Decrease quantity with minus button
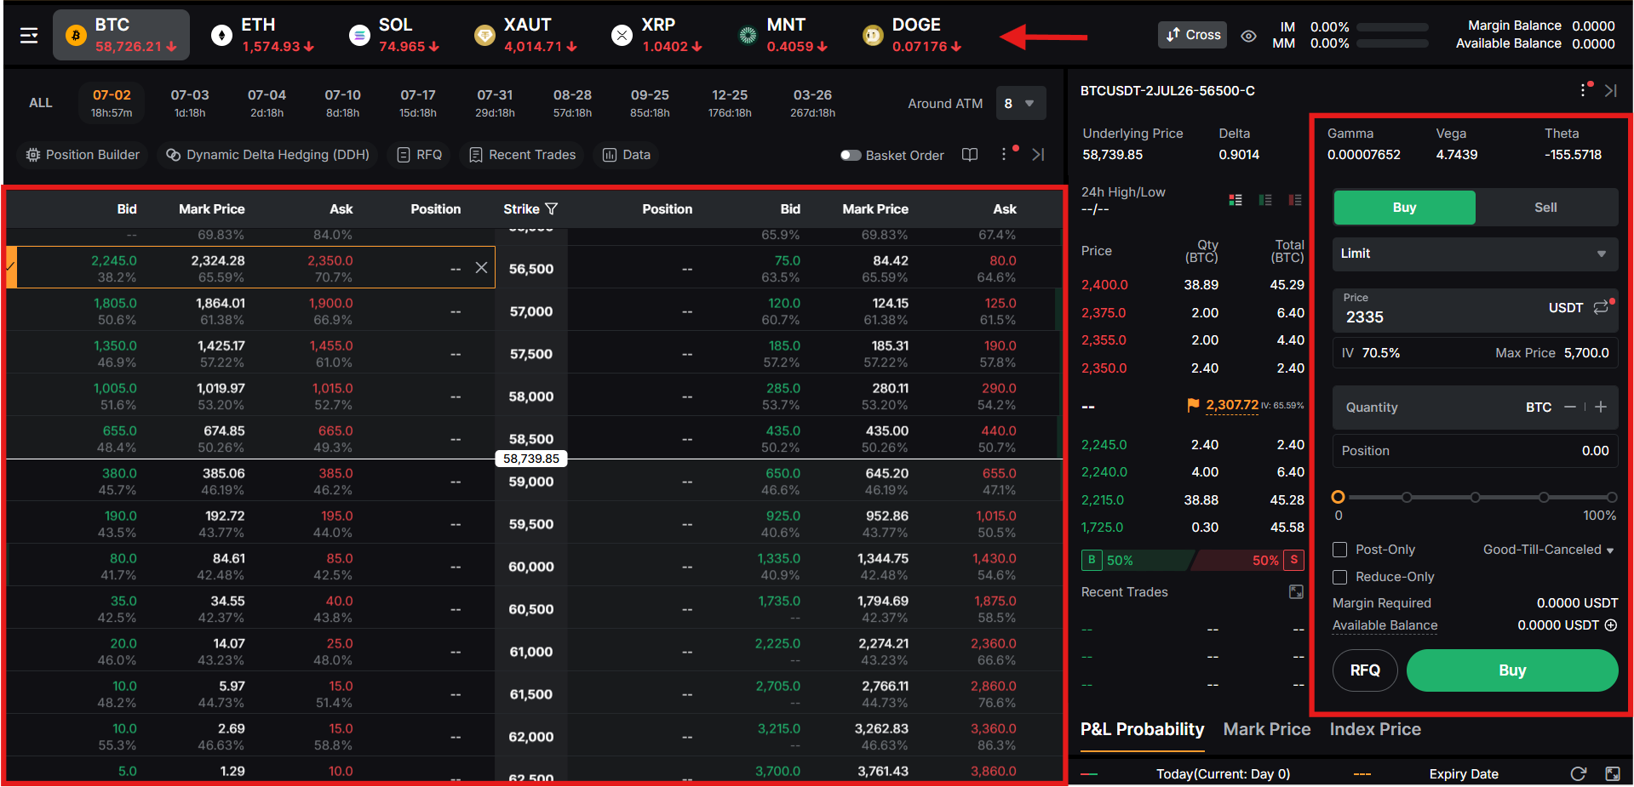The width and height of the screenshot is (1634, 787). (x=1570, y=407)
